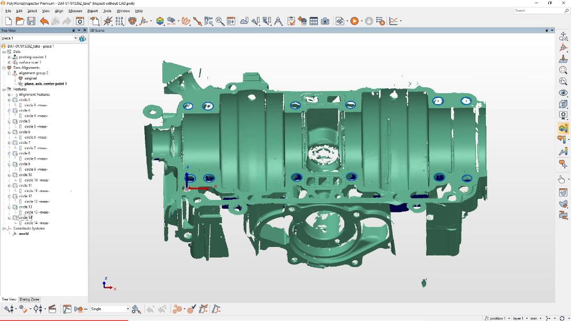Select the world coordinate system
This screenshot has width=571, height=321.
(24, 234)
